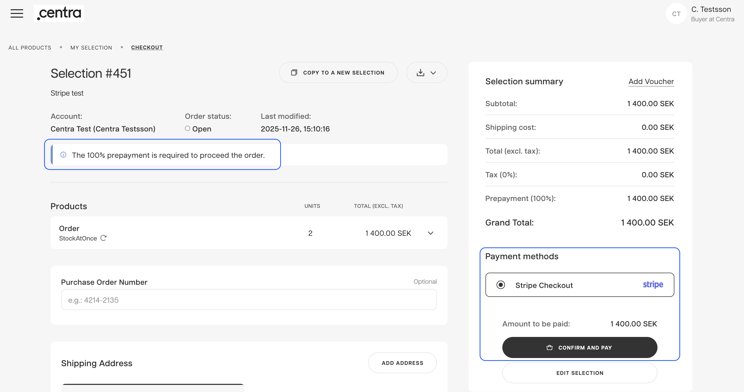Viewport: 744px width, 392px height.
Task: Focus the Purchase Order Number field
Action: coord(249,300)
